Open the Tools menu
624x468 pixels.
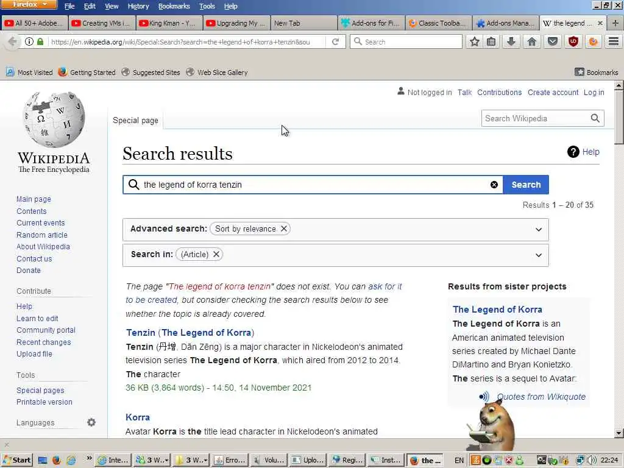(207, 6)
